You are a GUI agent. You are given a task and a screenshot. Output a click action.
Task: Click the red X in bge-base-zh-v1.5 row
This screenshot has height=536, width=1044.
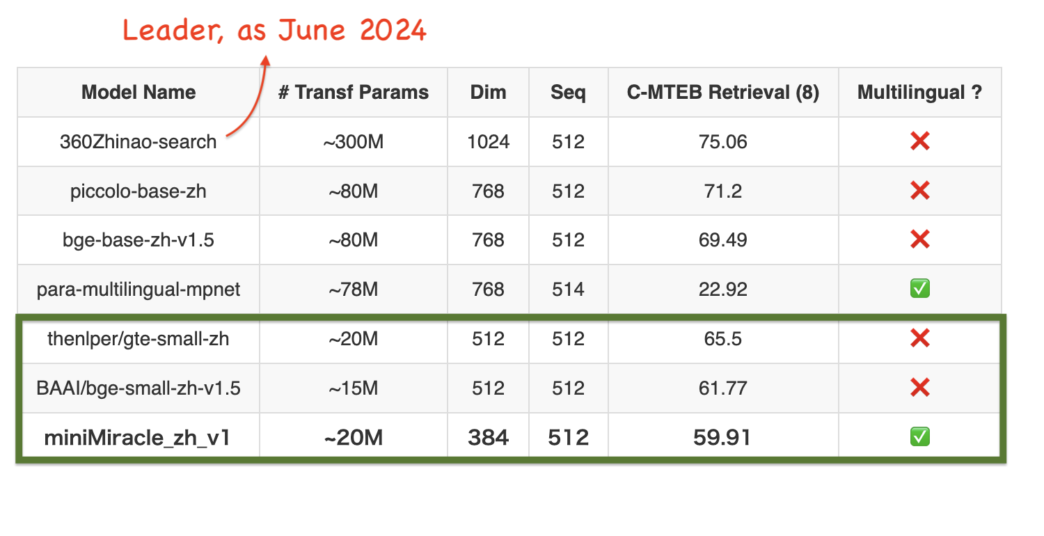tap(919, 240)
